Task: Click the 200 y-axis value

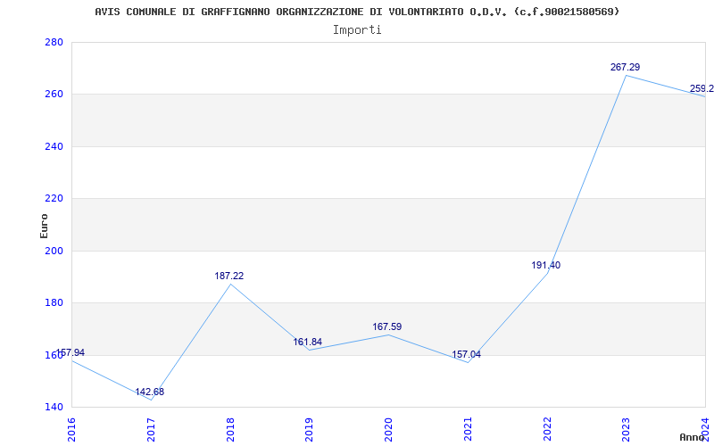Action: pos(54,251)
